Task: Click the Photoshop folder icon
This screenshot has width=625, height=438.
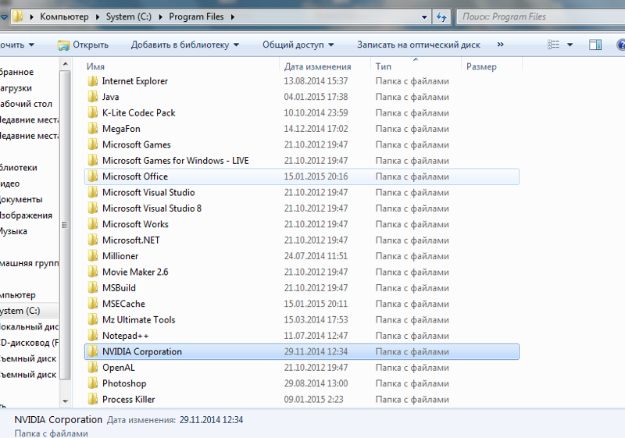Action: click(x=93, y=383)
